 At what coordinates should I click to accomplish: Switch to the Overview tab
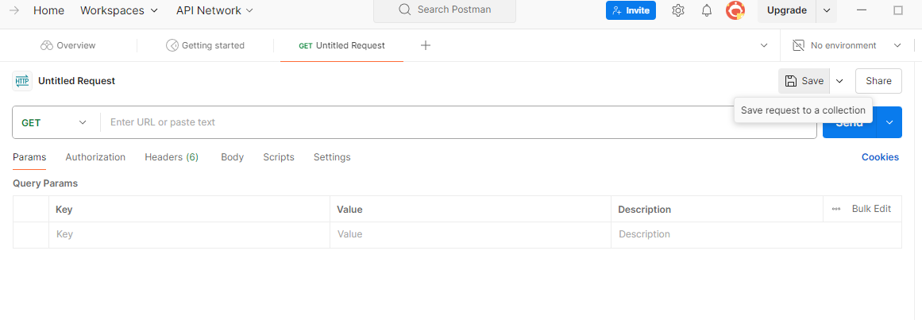pyautogui.click(x=68, y=45)
